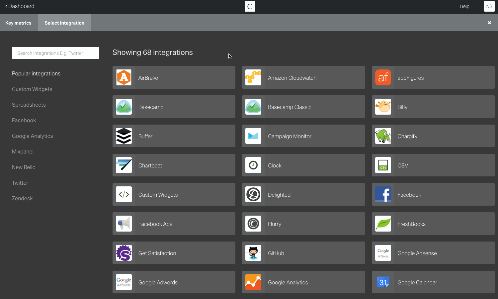Open the Facebook Ads integration
Viewport: 498px width, 299px height.
click(174, 224)
